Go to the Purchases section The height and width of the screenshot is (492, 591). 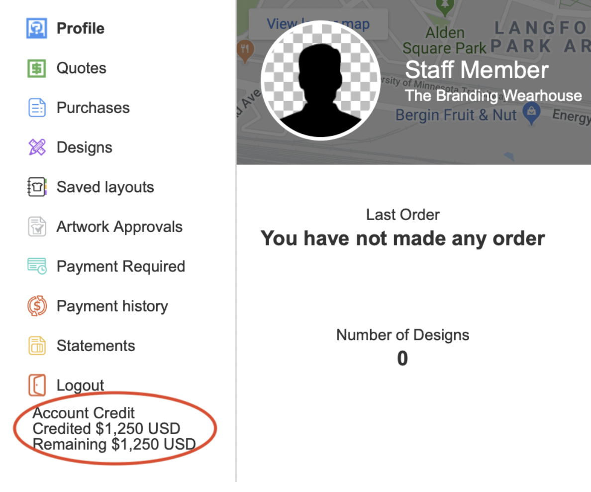(93, 108)
